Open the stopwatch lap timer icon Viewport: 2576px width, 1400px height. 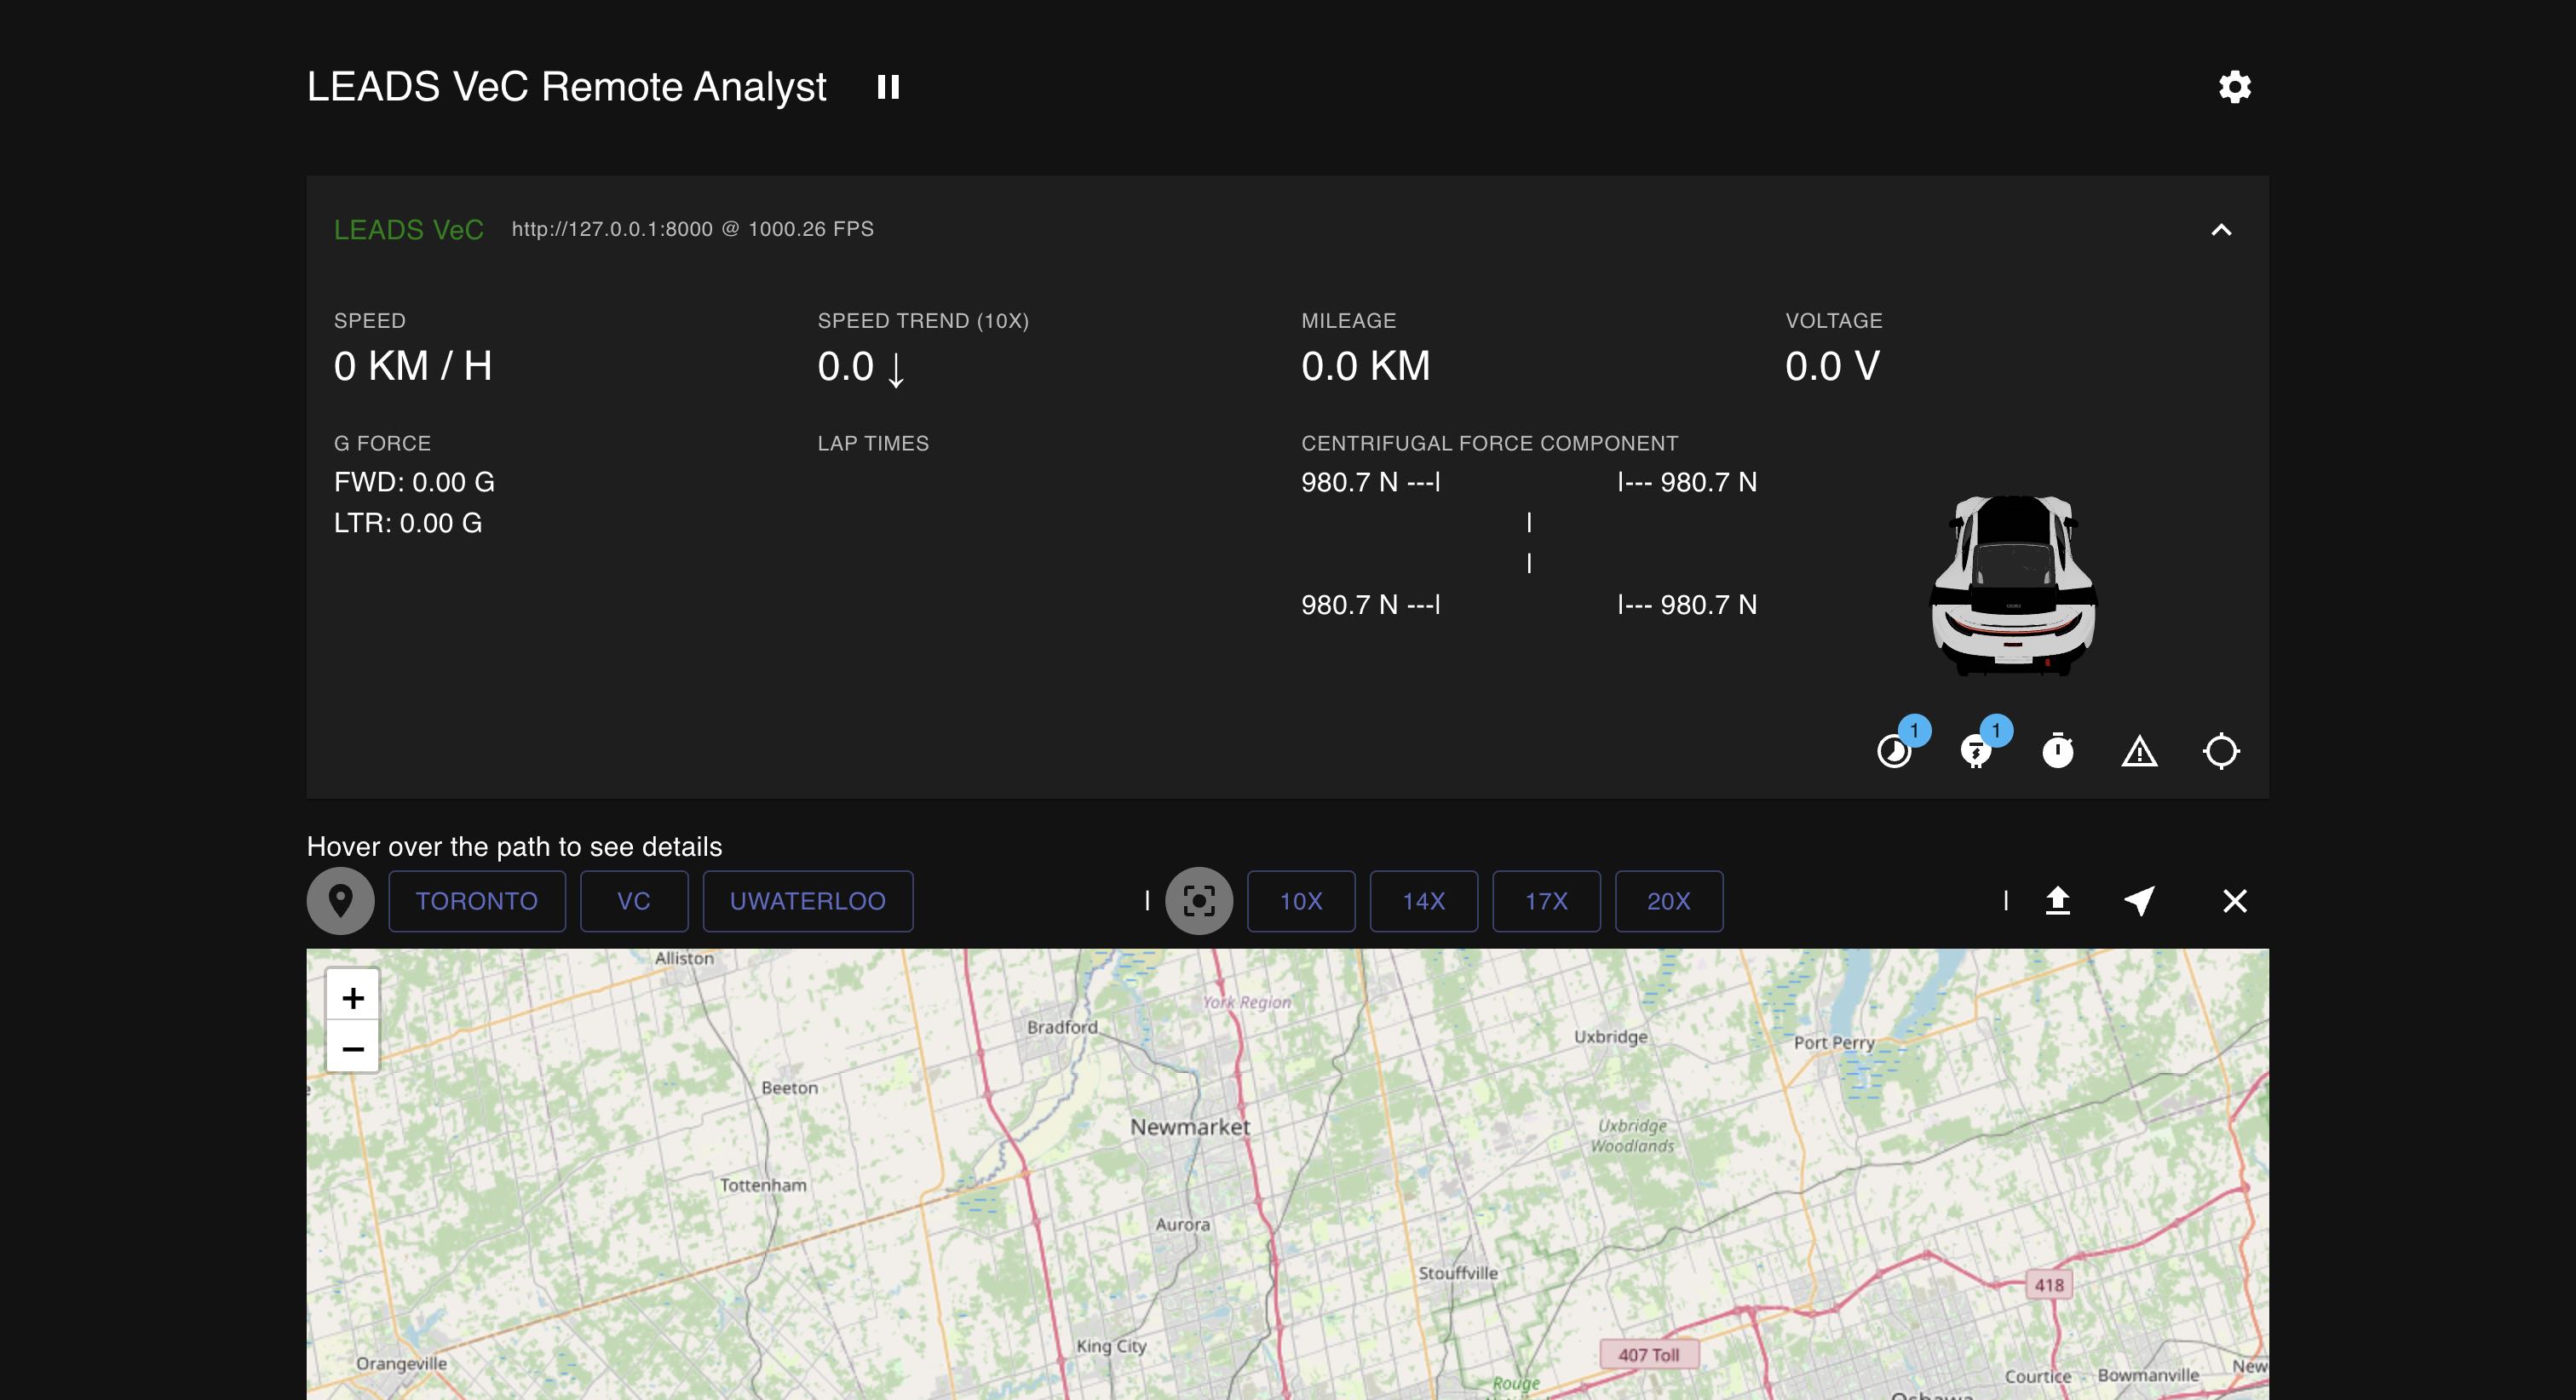coord(2057,751)
